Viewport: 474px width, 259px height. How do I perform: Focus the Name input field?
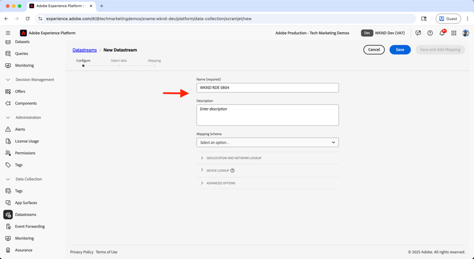coord(267,88)
